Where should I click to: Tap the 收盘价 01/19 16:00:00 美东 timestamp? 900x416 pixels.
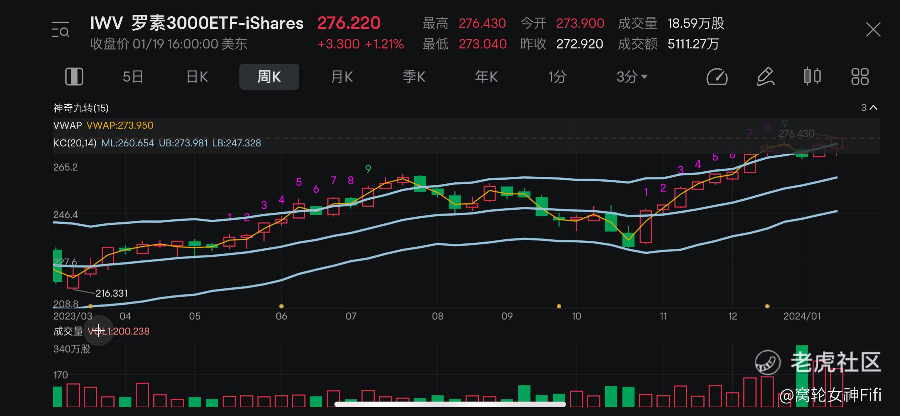169,44
